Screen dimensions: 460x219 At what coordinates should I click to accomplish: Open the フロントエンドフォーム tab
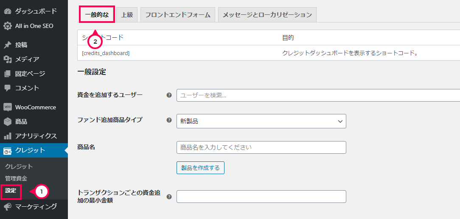coord(178,15)
